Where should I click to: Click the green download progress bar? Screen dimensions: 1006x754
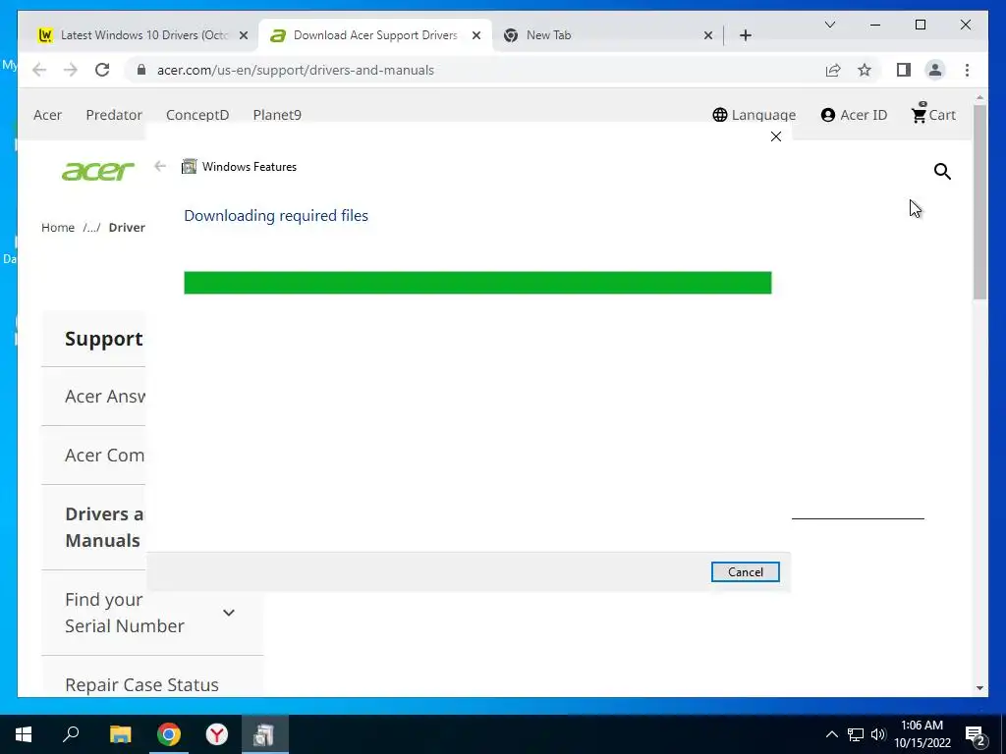coord(477,283)
